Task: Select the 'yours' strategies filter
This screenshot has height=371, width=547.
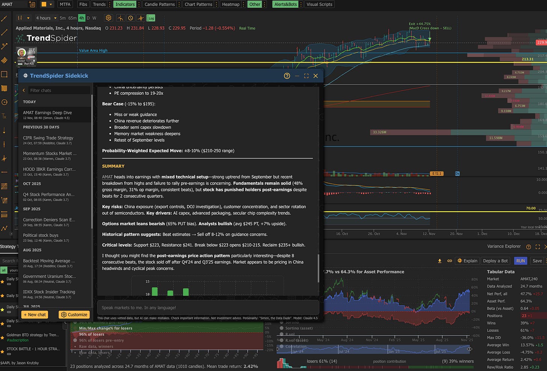Action: coord(14,270)
